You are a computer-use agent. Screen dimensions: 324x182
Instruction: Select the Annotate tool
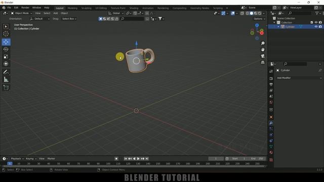click(x=6, y=72)
